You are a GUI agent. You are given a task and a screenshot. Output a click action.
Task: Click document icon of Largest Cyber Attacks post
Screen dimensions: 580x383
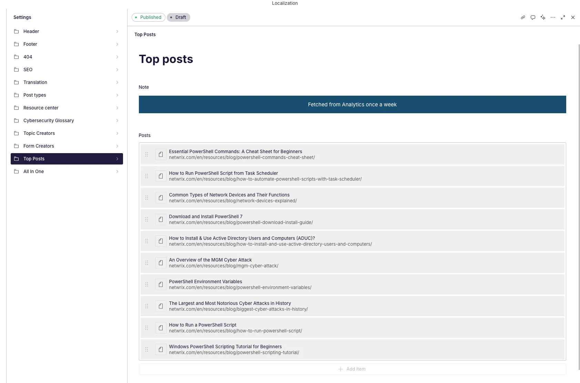(161, 306)
